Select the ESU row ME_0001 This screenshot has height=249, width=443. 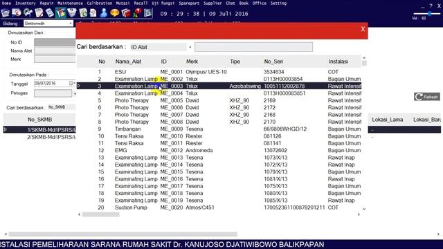click(x=219, y=72)
